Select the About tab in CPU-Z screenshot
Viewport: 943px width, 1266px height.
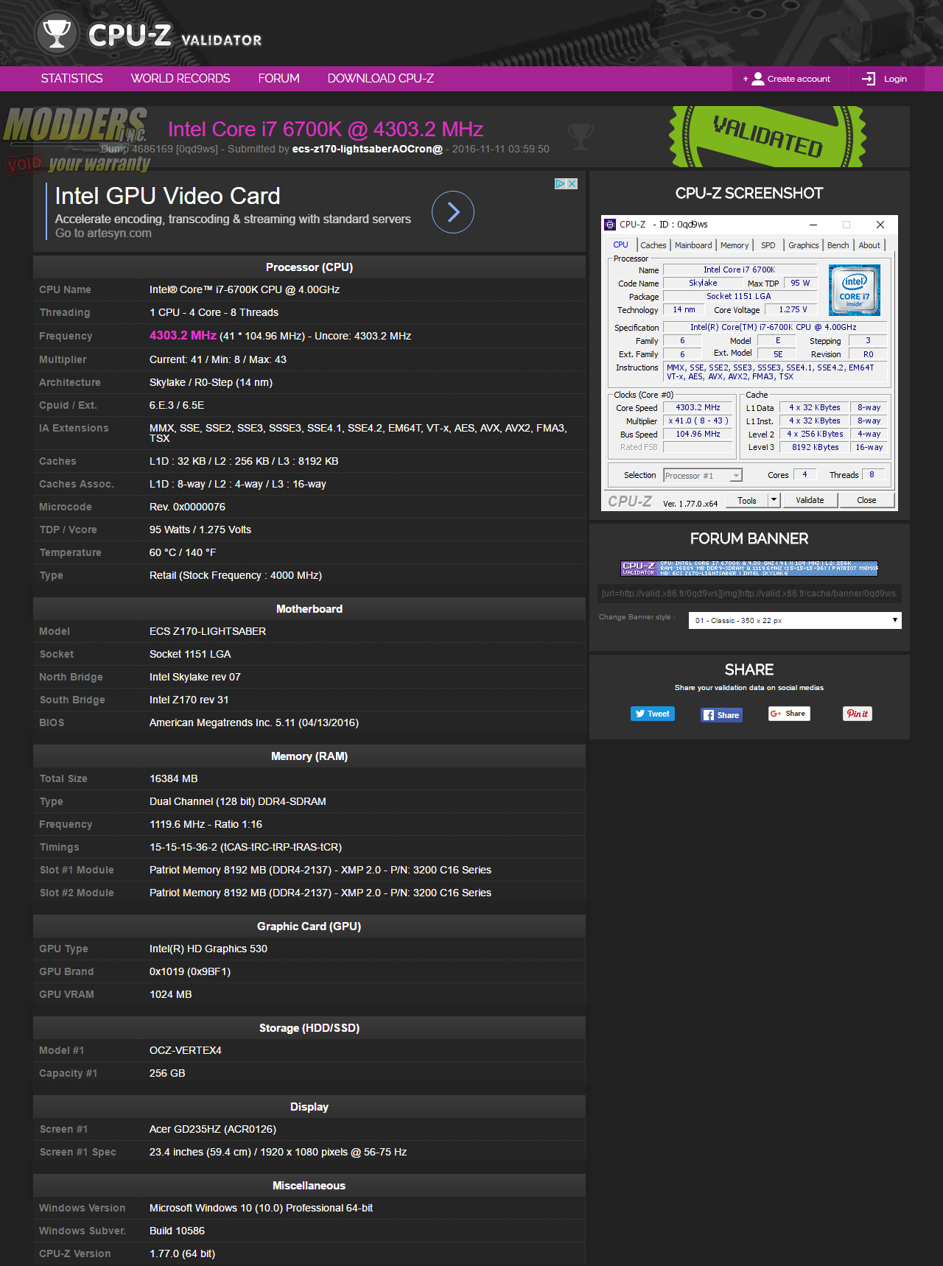[x=869, y=245]
